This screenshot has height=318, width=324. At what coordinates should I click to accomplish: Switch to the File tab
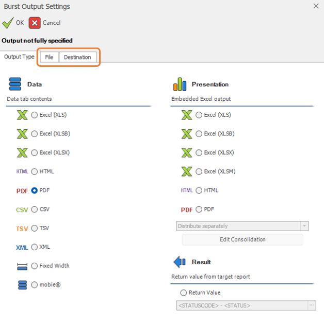coord(49,57)
